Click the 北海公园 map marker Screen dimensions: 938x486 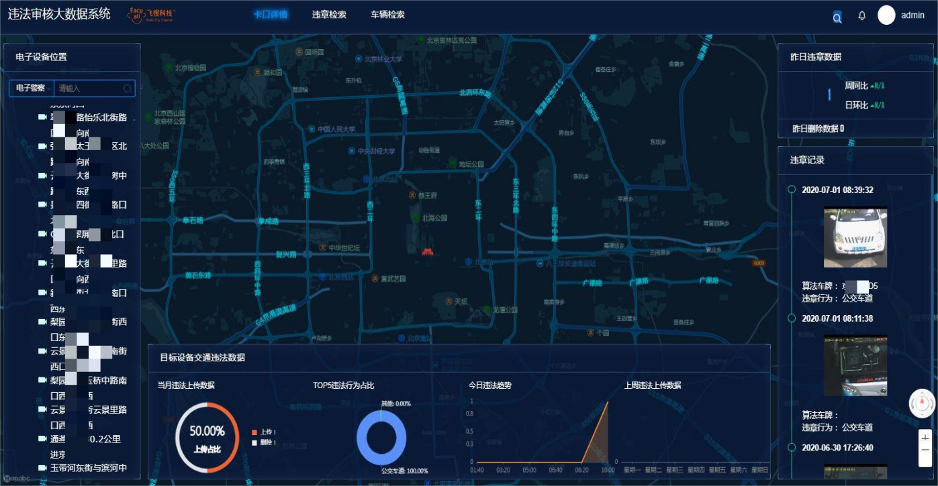point(416,219)
